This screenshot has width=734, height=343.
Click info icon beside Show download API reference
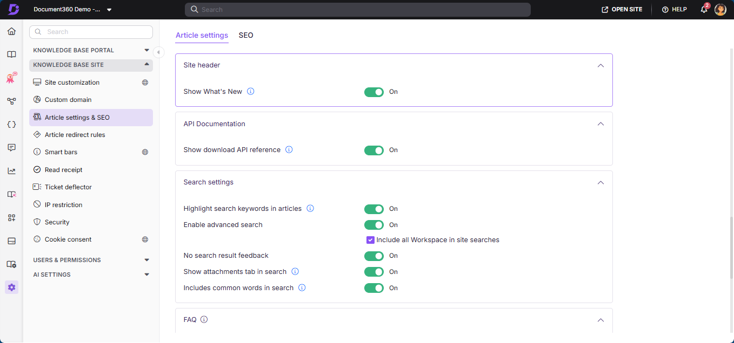[289, 150]
